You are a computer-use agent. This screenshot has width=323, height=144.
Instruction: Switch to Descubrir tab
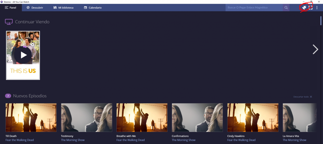pyautogui.click(x=35, y=8)
